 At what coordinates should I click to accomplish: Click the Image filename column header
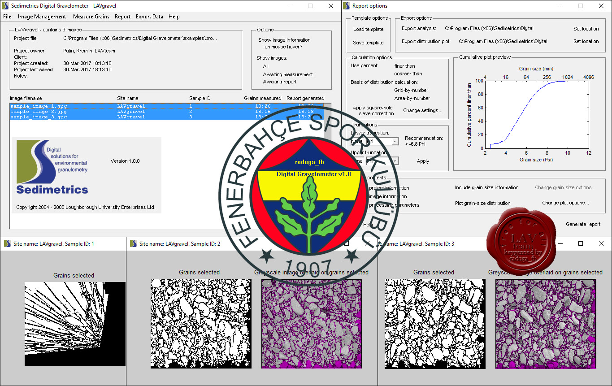tap(26, 98)
